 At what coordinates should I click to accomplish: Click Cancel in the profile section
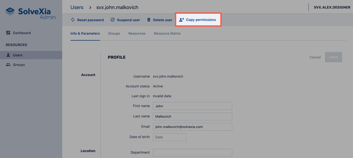[315, 57]
